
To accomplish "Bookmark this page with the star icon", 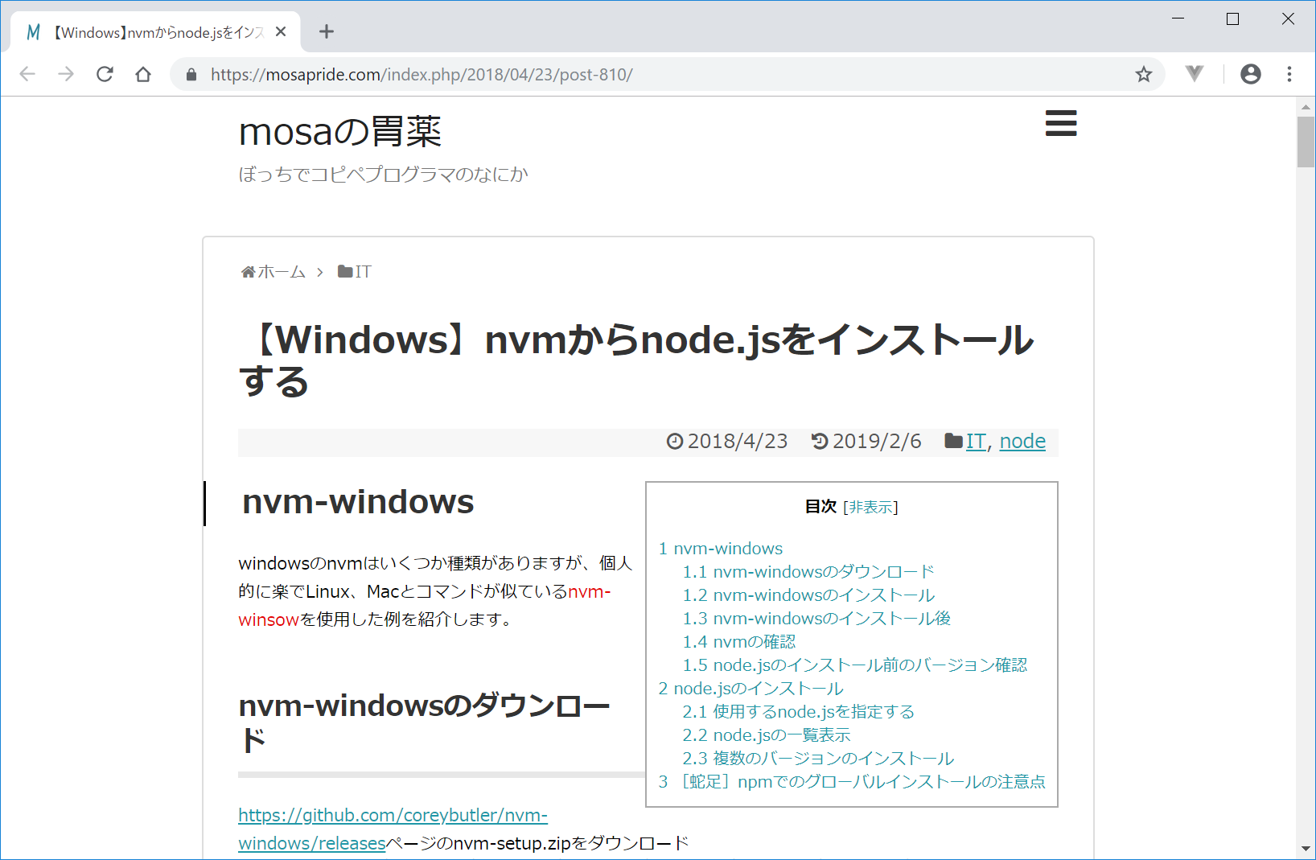I will click(x=1143, y=75).
